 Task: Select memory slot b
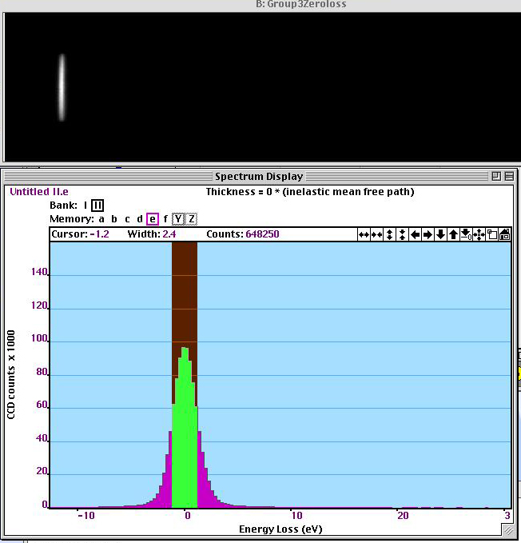point(114,219)
